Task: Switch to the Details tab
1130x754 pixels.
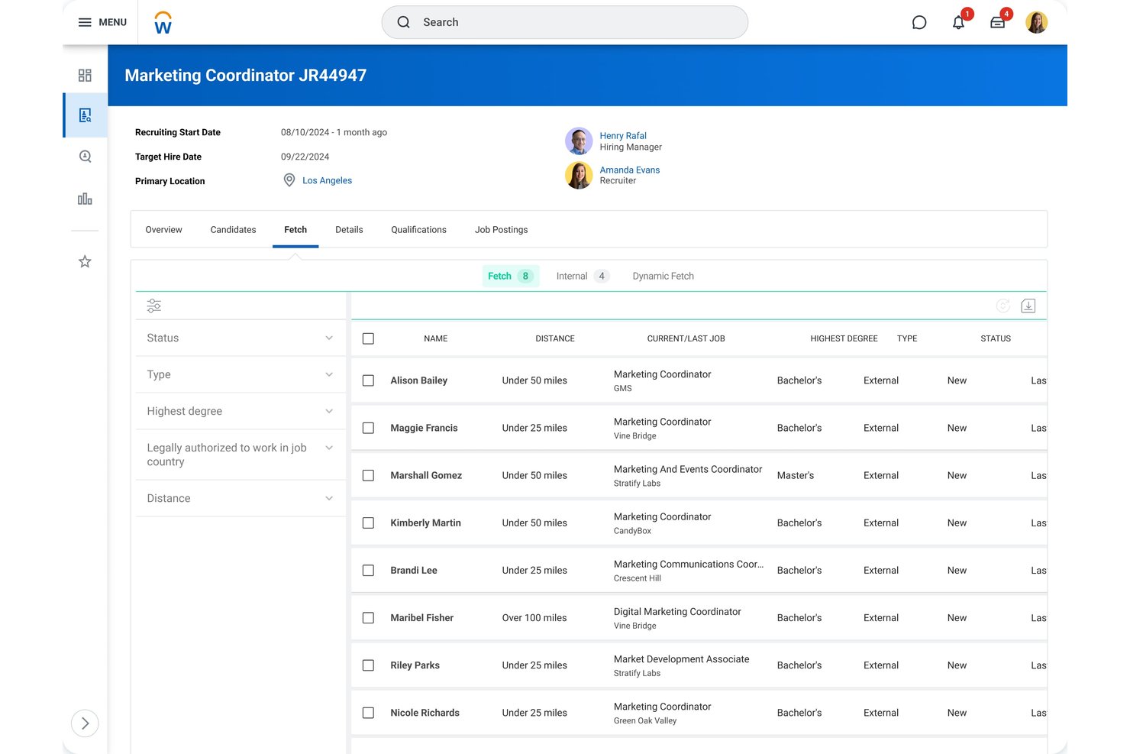Action: tap(349, 229)
